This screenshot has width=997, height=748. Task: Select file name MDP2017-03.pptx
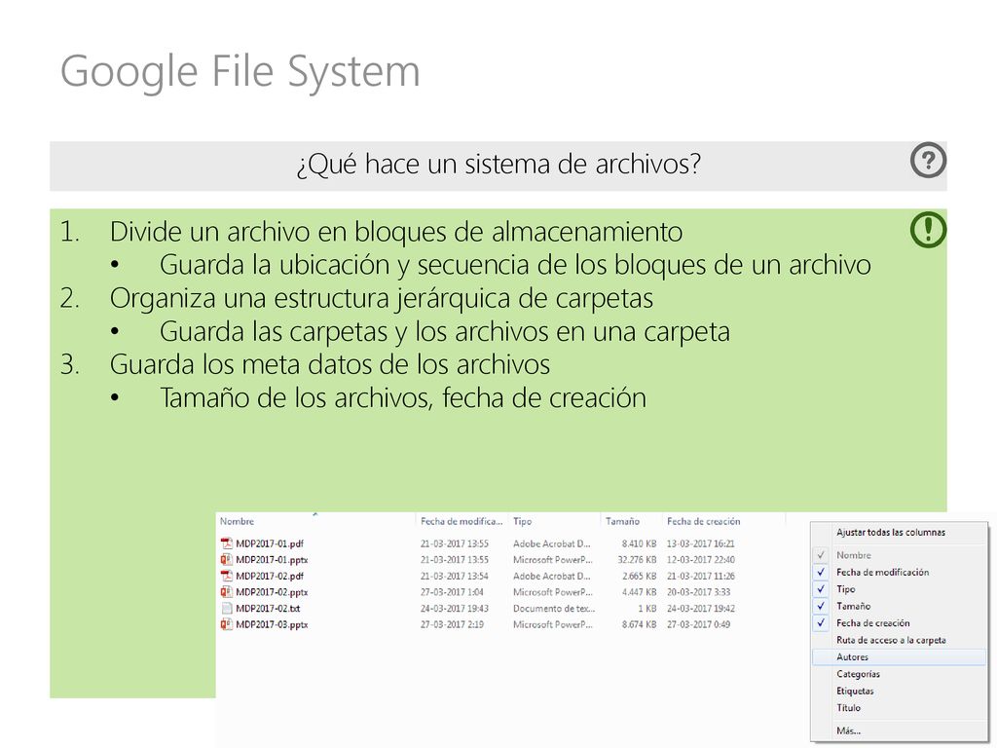[x=272, y=624]
